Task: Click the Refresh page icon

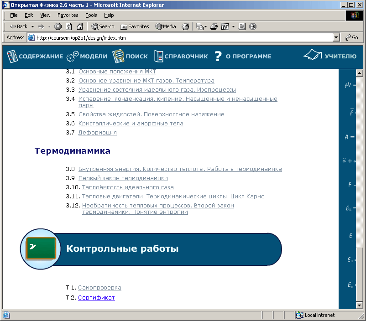Action: coord(69,26)
